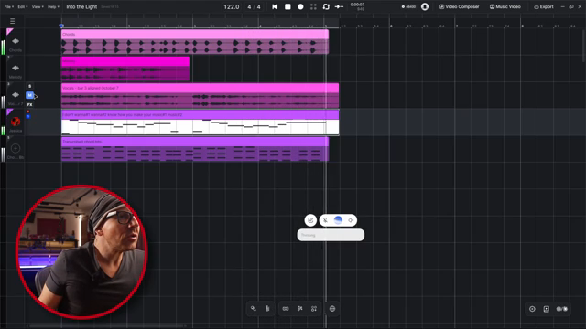Screen dimensions: 586x329
Task: Skip back to the start
Action: tap(275, 6)
